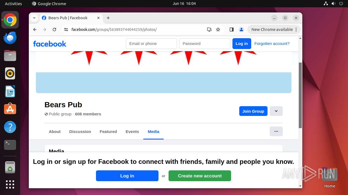Open the Activities overview

click(x=13, y=4)
